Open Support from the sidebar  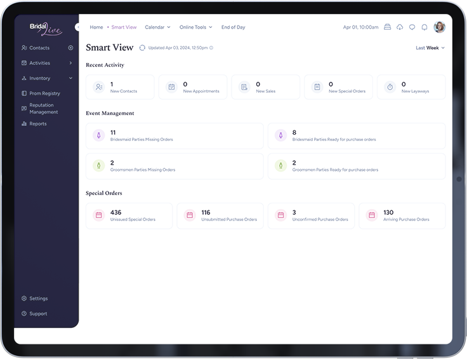click(x=38, y=314)
